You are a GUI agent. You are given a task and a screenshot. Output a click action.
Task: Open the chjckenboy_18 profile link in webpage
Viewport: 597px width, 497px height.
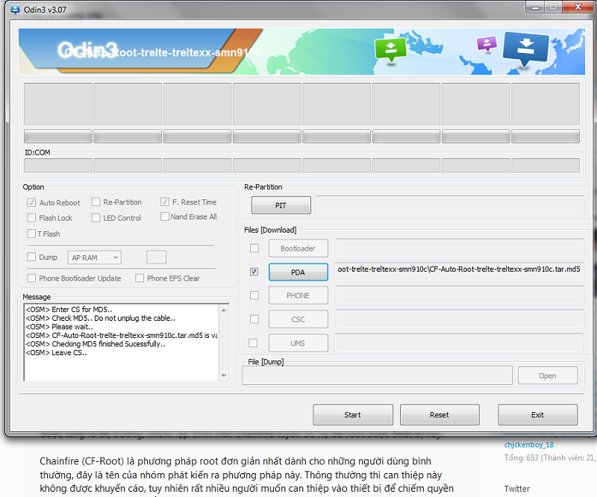coord(529,445)
